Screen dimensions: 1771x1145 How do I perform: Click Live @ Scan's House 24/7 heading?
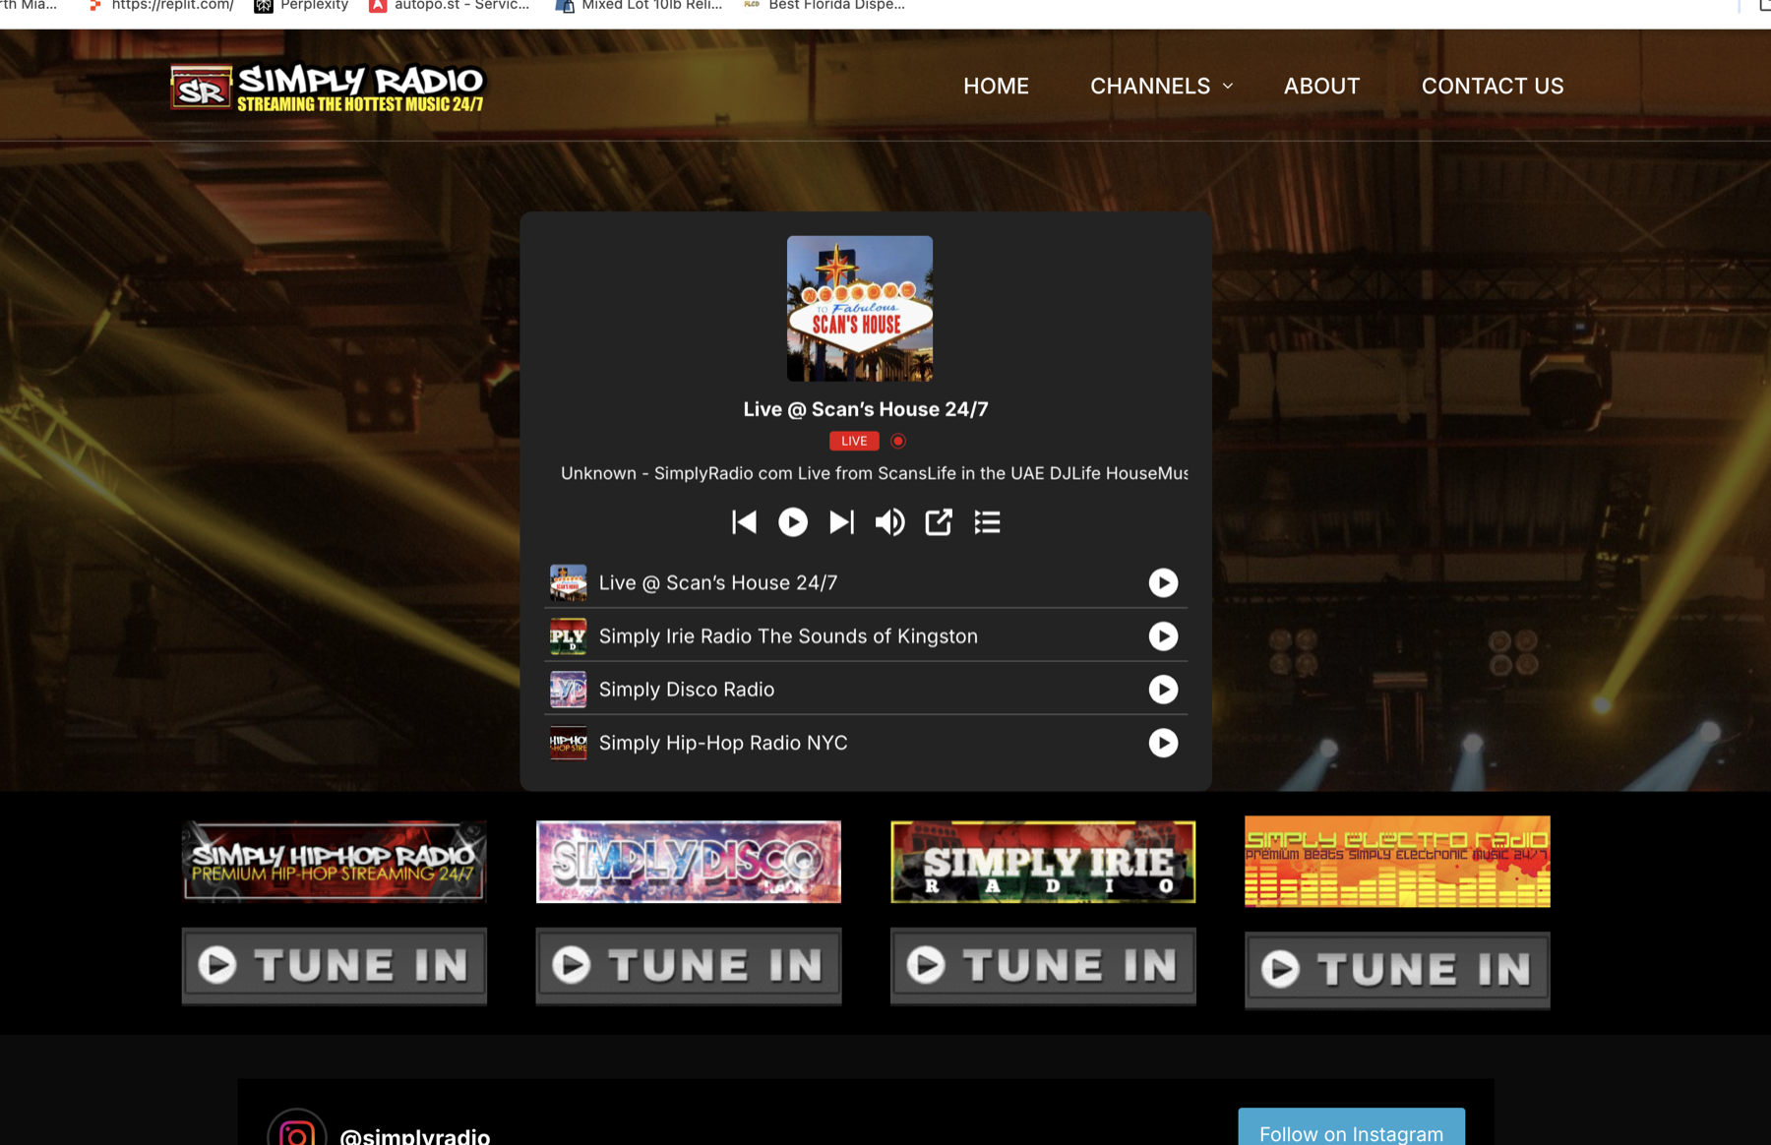click(866, 409)
